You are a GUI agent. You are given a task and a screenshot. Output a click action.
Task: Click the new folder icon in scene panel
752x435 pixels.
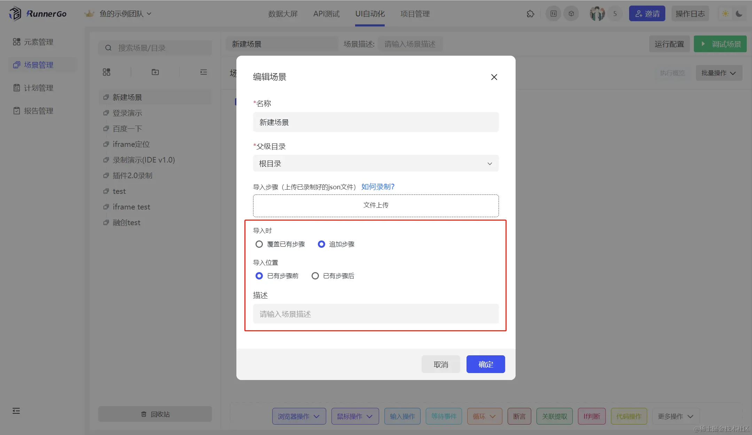pos(155,72)
